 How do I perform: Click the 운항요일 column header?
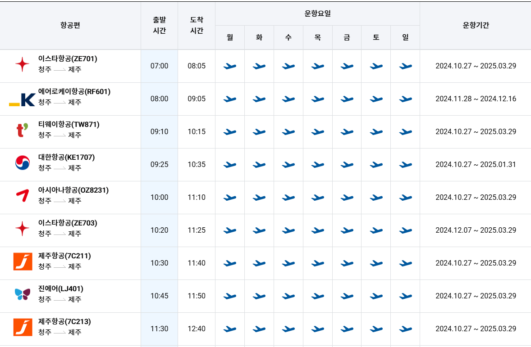click(x=317, y=14)
